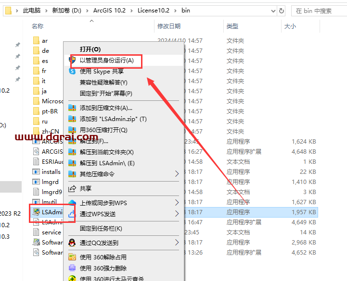Viewport: 347px width, 281px height.
Task: Expand 上传或同步到WPS submenu arrow
Action: (177, 203)
